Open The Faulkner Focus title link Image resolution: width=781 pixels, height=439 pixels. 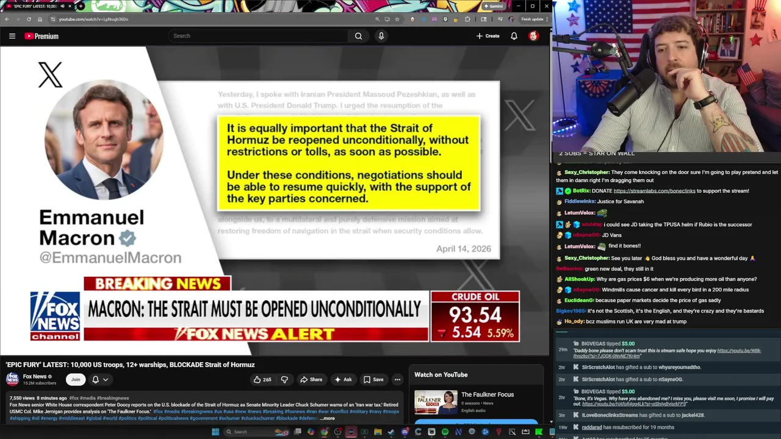(488, 394)
